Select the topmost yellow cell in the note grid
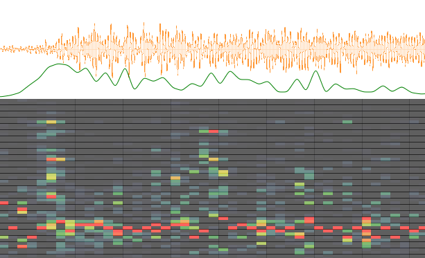This screenshot has height=258, width=425. pyautogui.click(x=51, y=122)
